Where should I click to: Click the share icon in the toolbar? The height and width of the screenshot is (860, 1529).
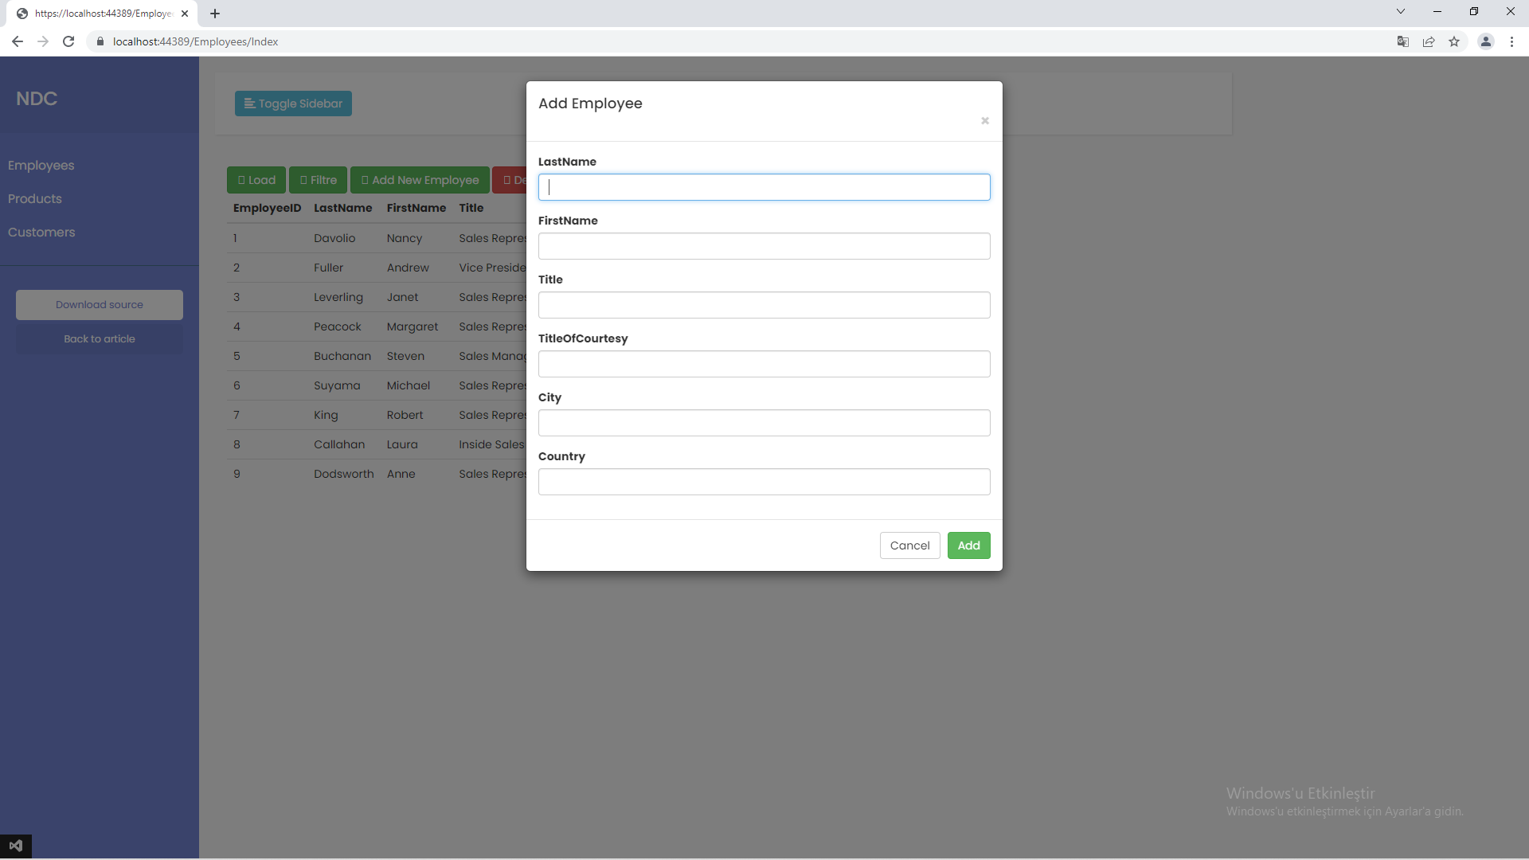pyautogui.click(x=1429, y=41)
